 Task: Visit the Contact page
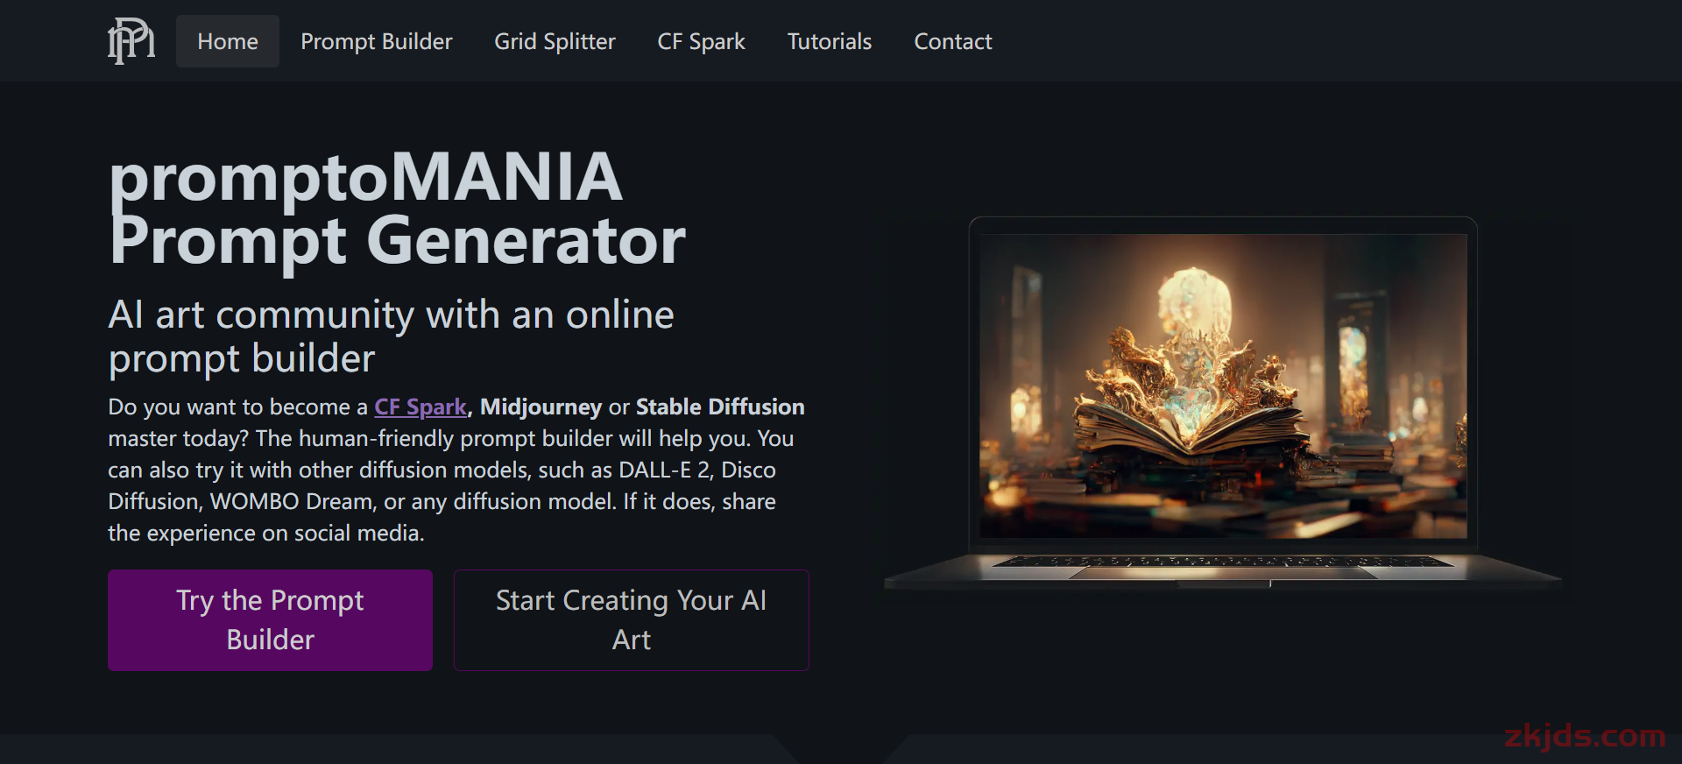point(953,41)
